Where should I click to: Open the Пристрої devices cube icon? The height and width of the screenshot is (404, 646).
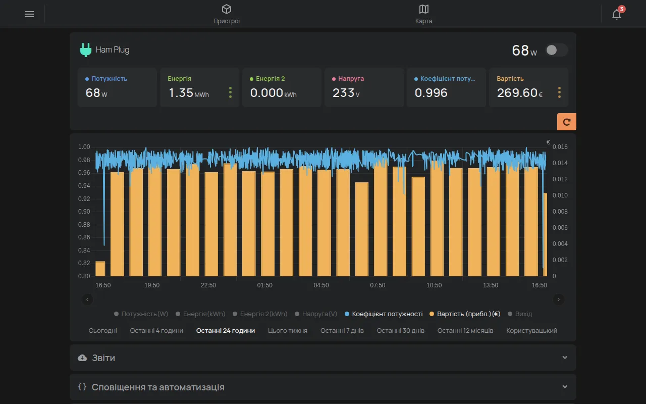point(227,9)
